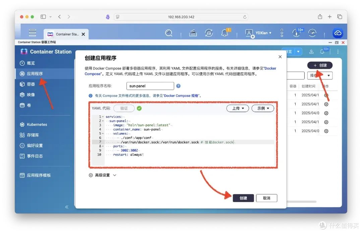Open Container Station notifications bell
This screenshot has height=233, width=362.
click(322, 52)
